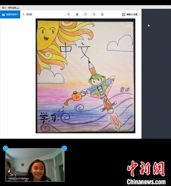Delete the photo with trash icon
This screenshot has height=186, width=171.
tap(77, 14)
